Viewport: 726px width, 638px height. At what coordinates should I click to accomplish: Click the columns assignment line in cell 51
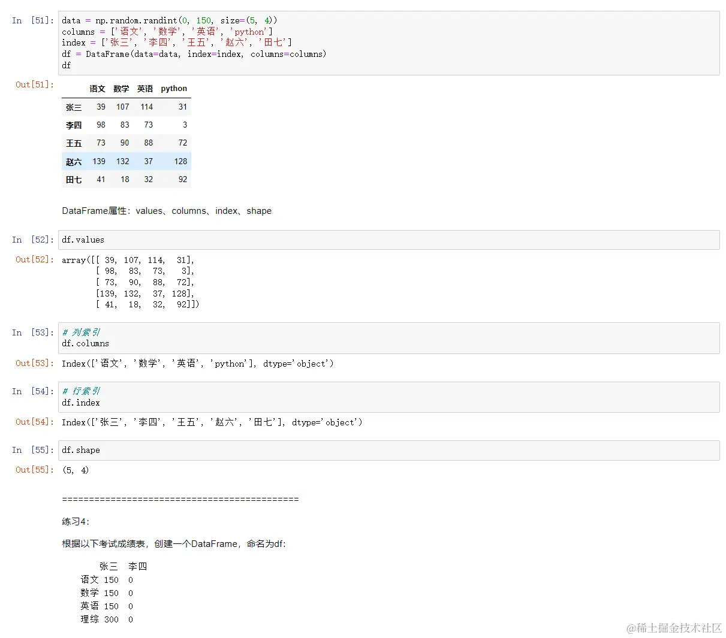(167, 32)
